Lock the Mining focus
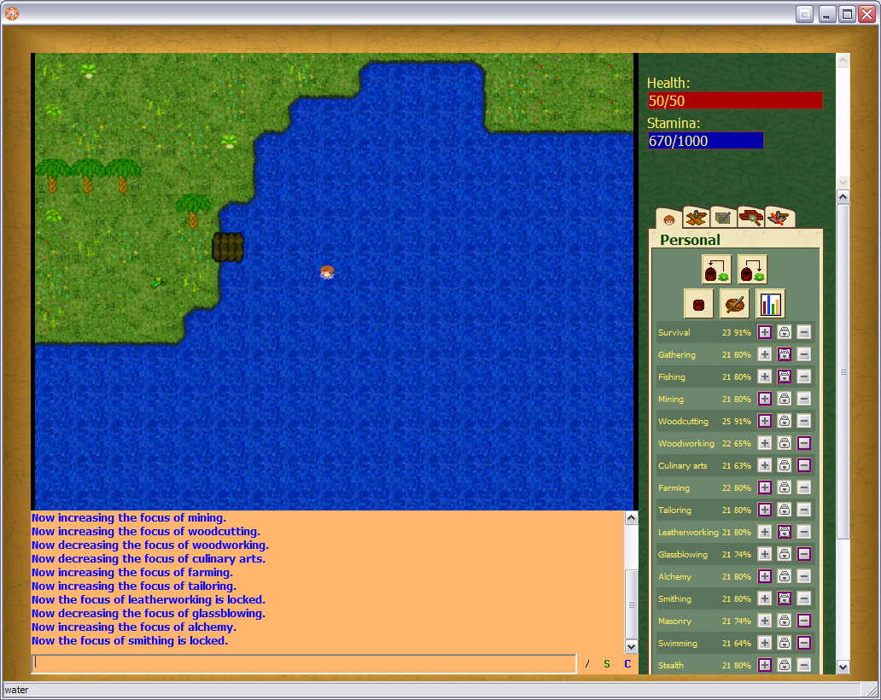The width and height of the screenshot is (881, 700). (x=785, y=399)
